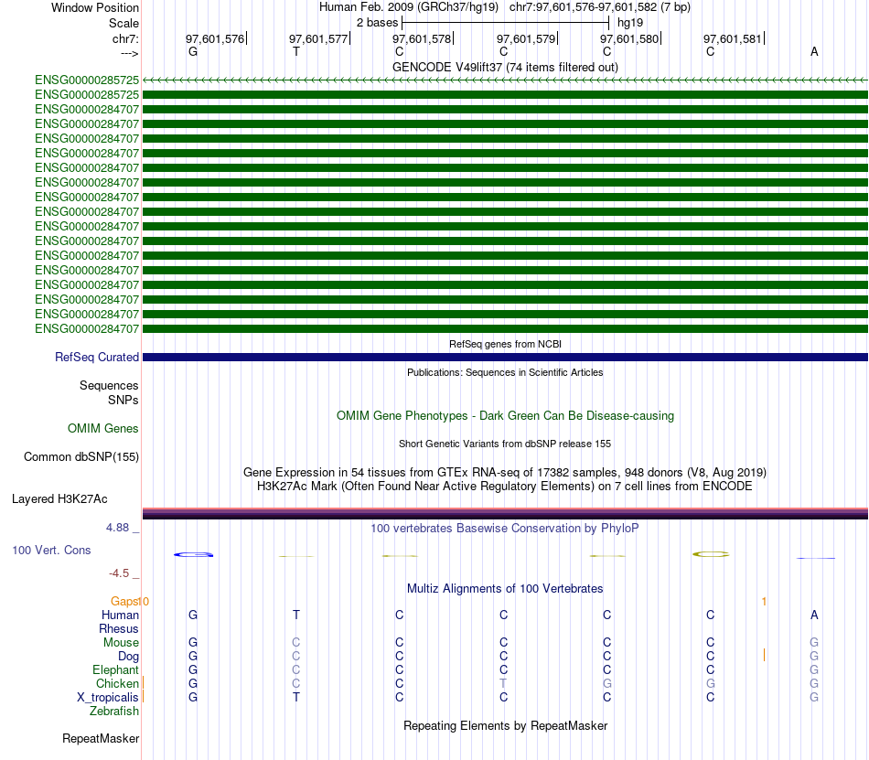Click the OMIM Genes label
This screenshot has height=760, width=869.
pos(102,429)
